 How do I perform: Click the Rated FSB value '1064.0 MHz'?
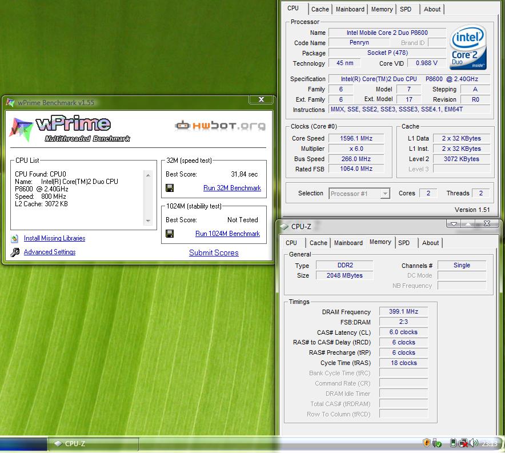pos(356,169)
